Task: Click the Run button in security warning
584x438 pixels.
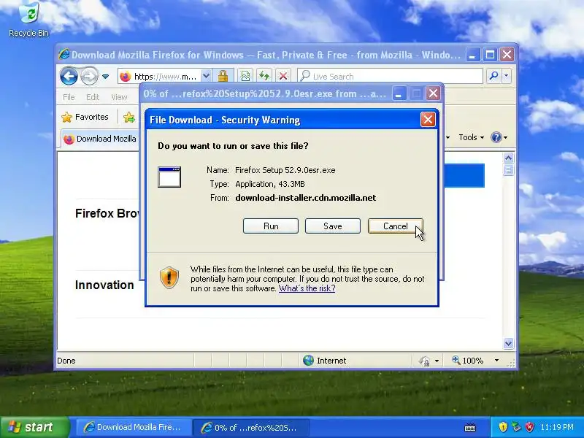Action: pos(271,226)
